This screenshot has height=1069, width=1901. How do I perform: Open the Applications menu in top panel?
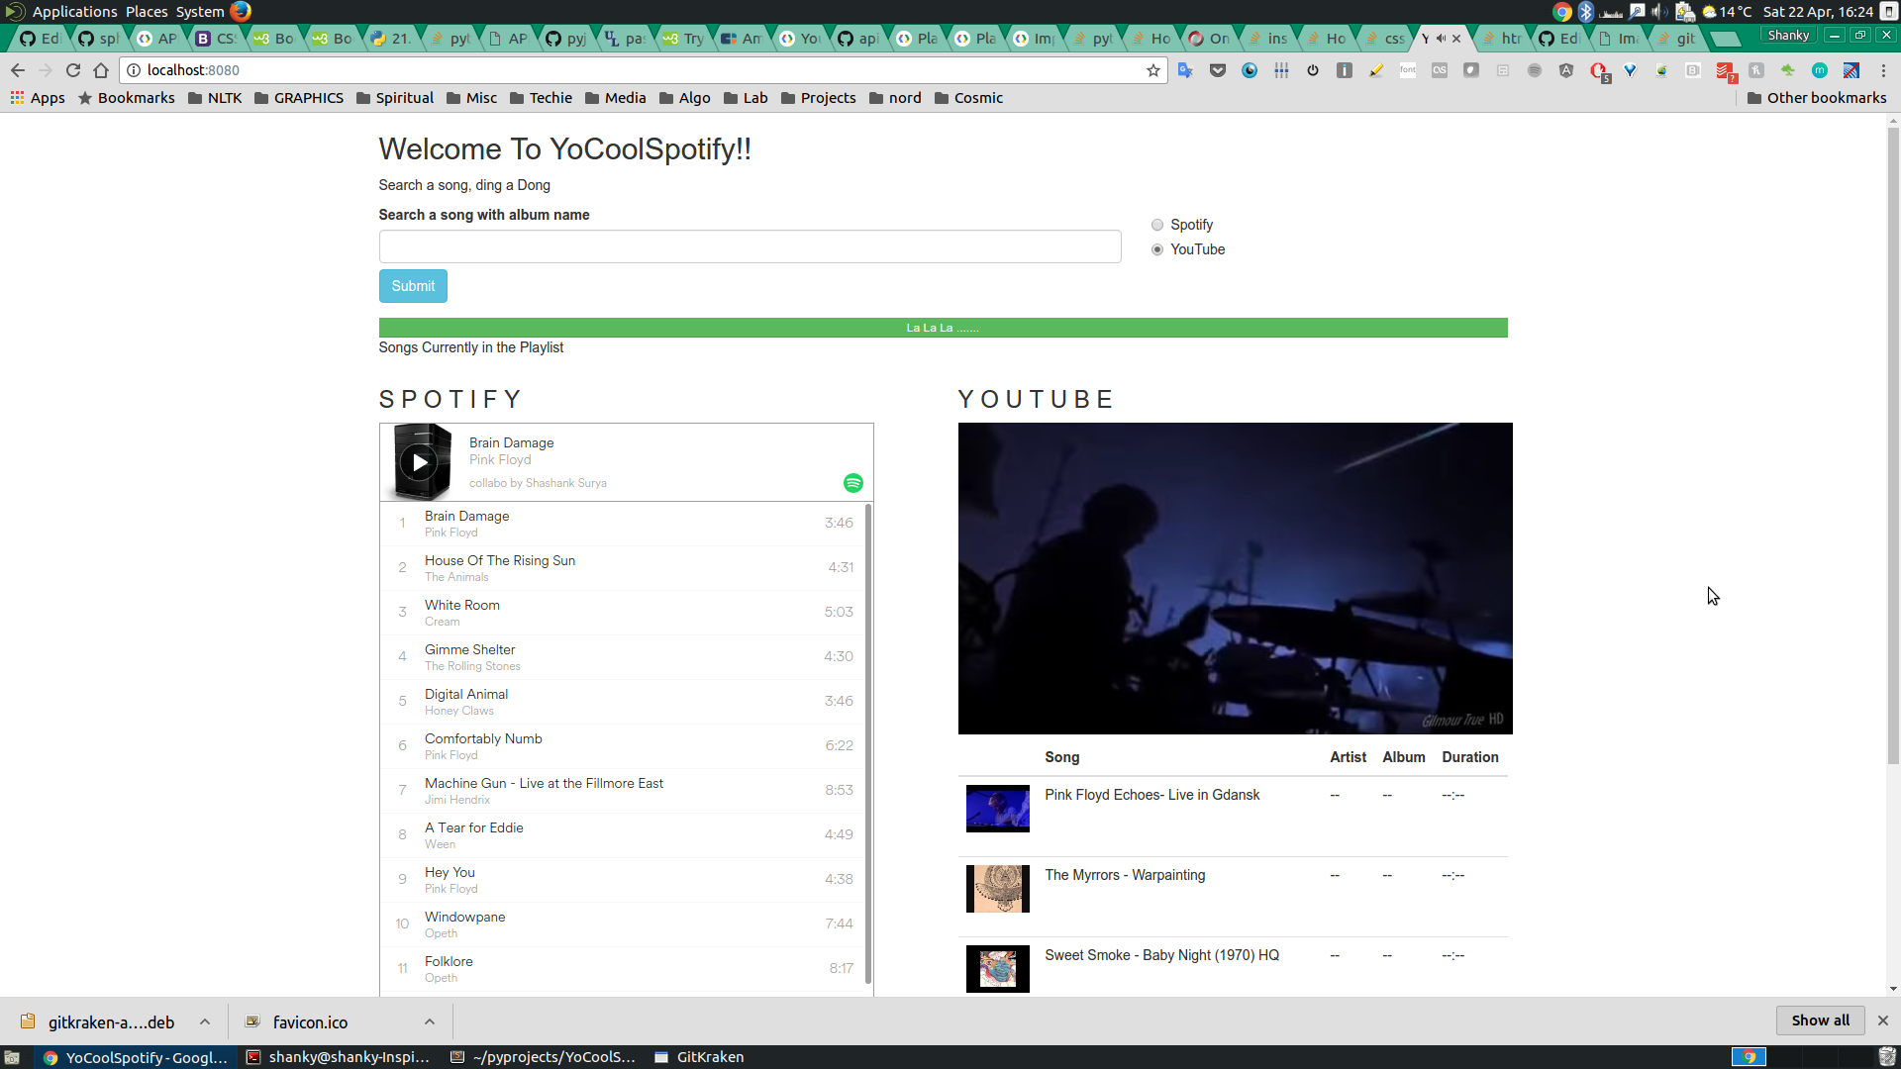coord(74,11)
